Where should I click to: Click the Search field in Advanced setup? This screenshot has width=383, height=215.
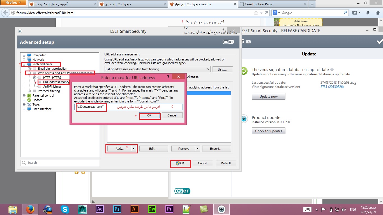60,163
